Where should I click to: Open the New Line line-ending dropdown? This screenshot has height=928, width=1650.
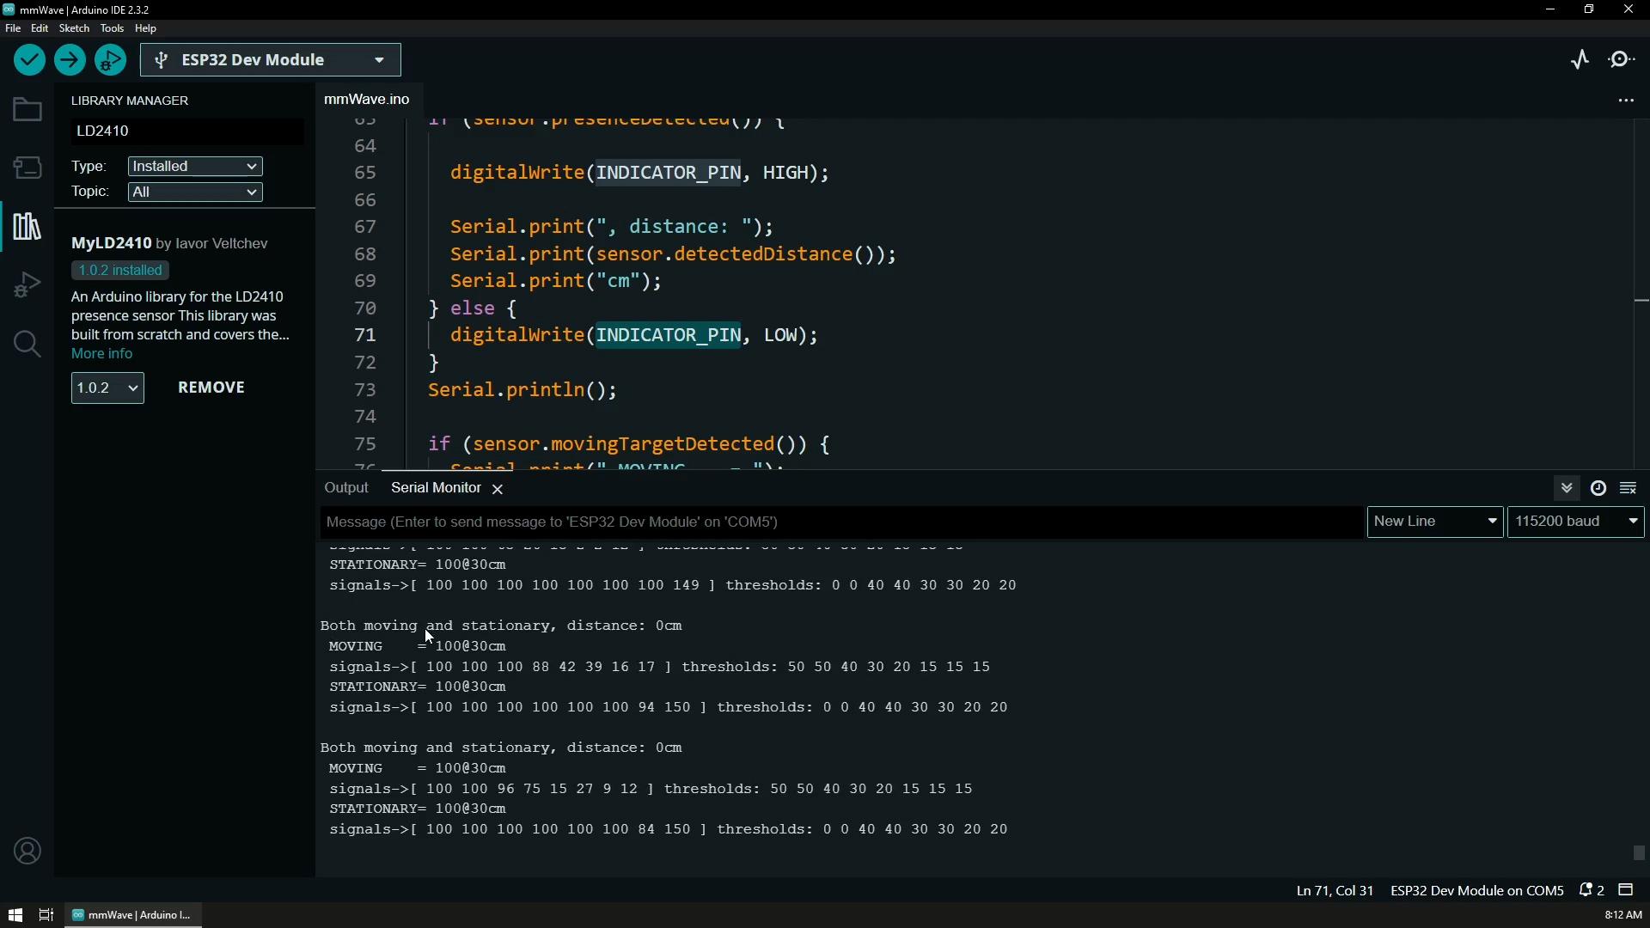pyautogui.click(x=1435, y=522)
